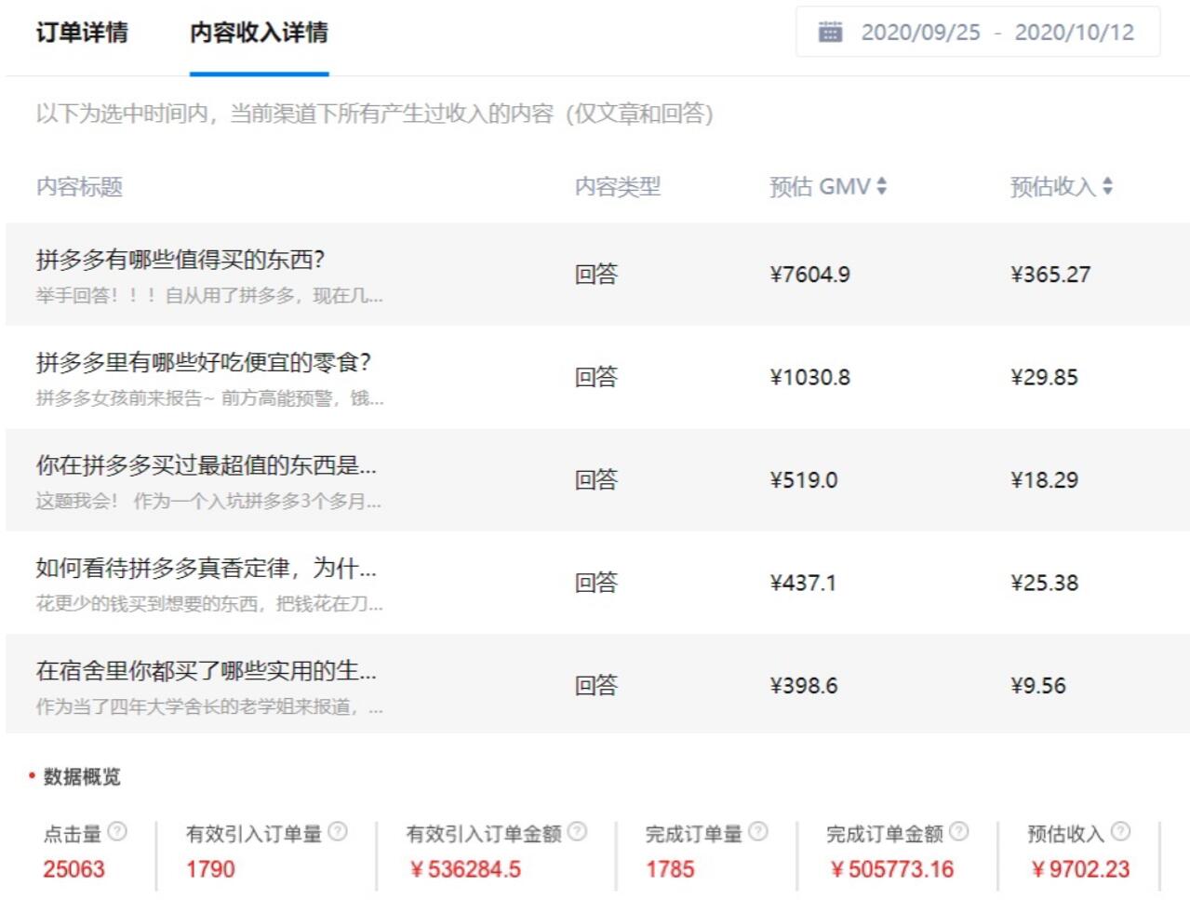
Task: Open 拼多多有哪些值得买的东西? title
Action: tap(180, 260)
